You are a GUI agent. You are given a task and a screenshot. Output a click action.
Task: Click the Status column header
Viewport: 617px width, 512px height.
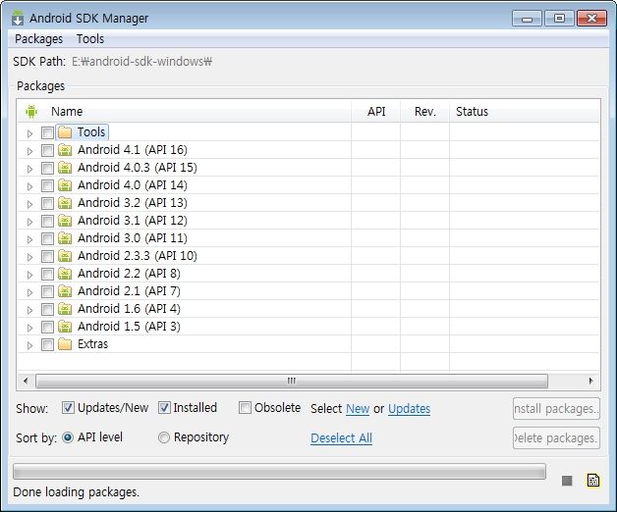[525, 112]
